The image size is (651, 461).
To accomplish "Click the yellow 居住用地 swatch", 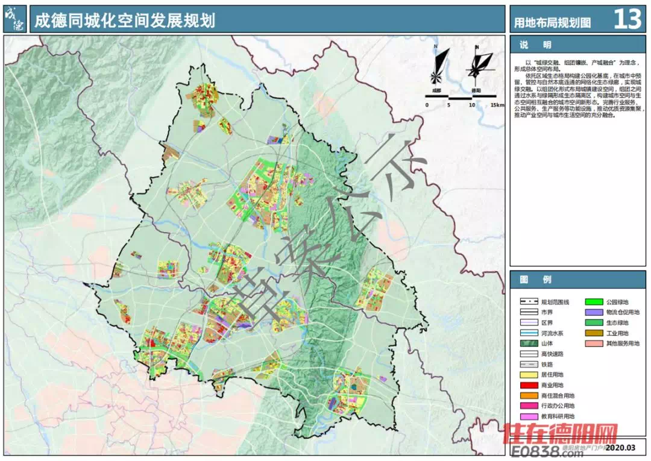I will pos(529,374).
